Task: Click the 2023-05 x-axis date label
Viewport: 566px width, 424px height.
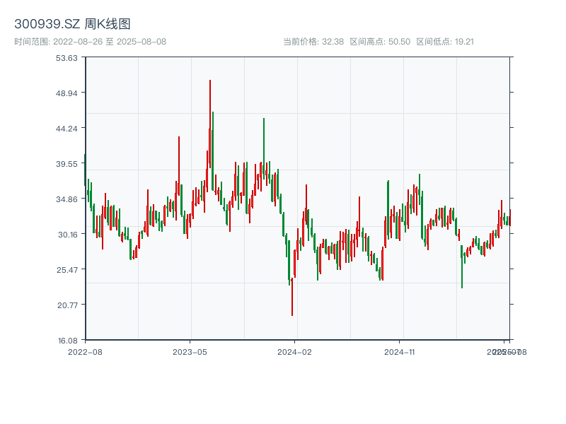Action: [190, 351]
